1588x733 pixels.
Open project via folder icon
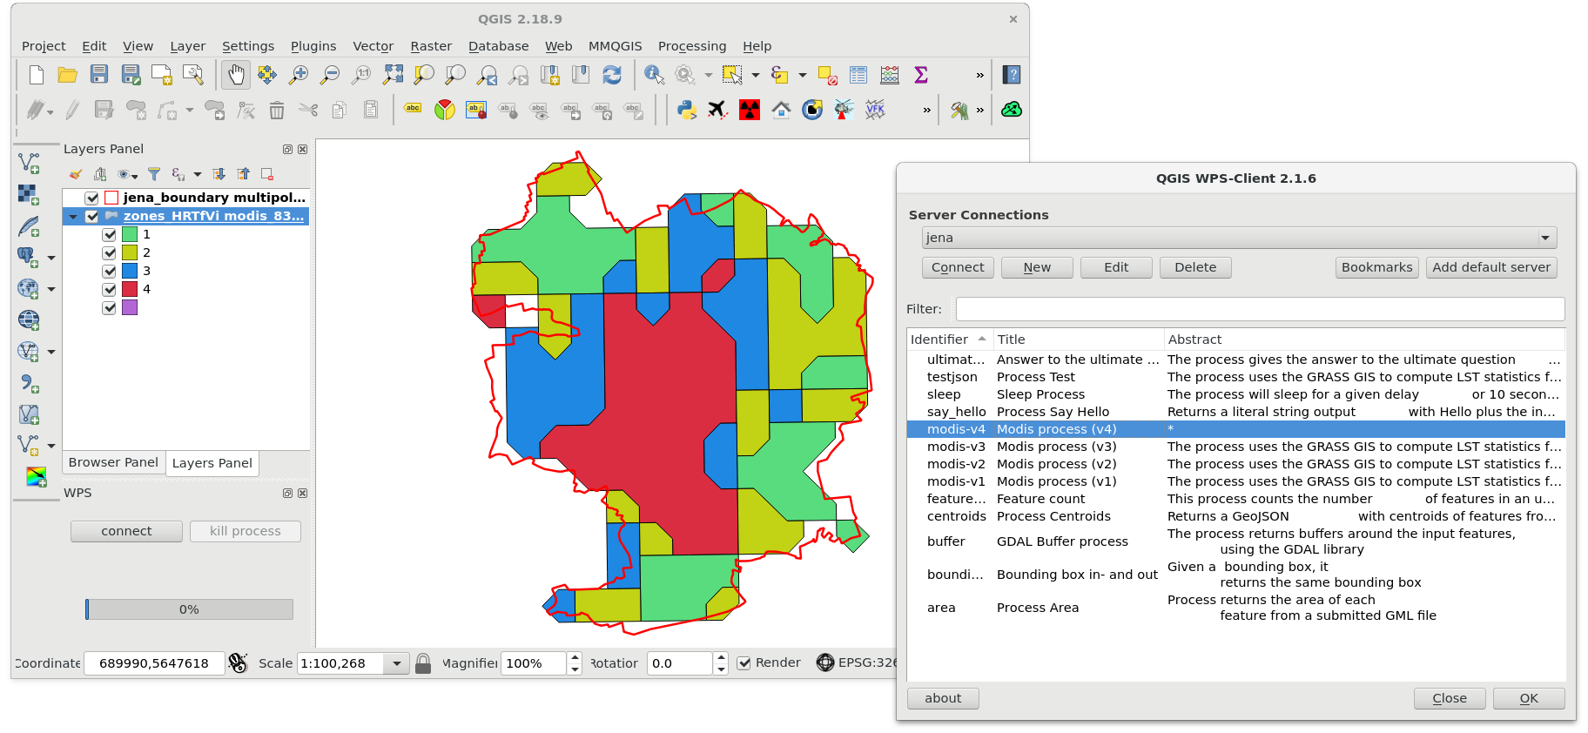tap(68, 75)
